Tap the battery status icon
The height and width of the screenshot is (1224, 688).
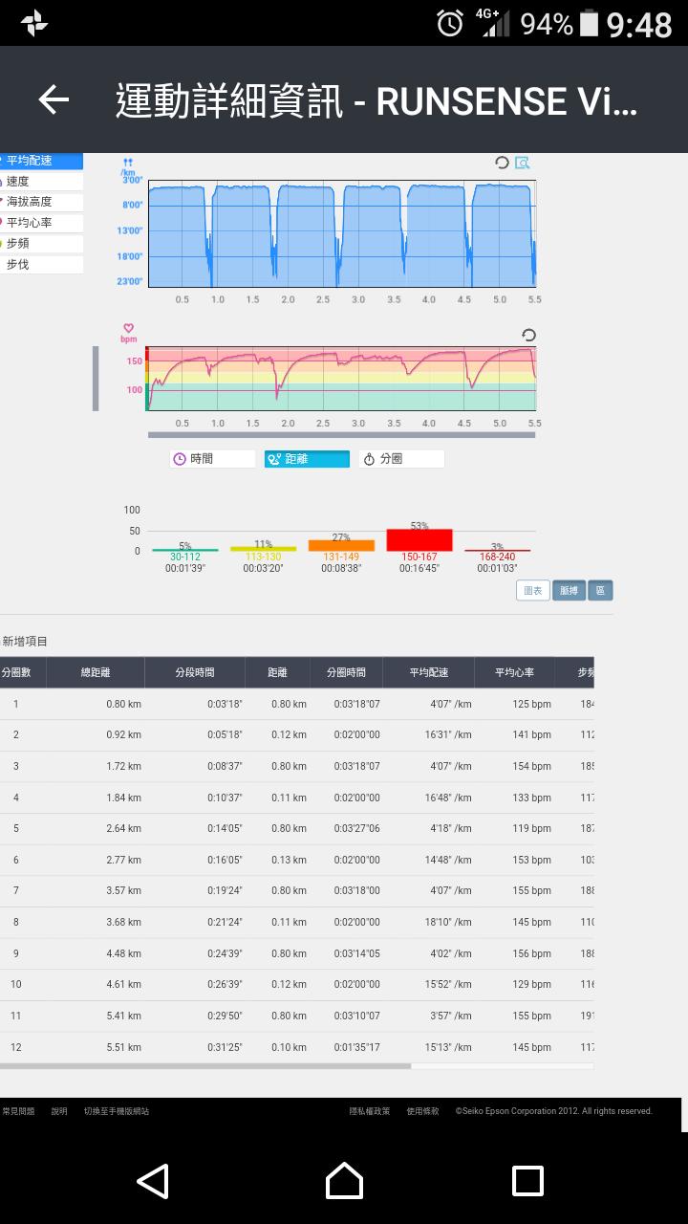pyautogui.click(x=589, y=23)
